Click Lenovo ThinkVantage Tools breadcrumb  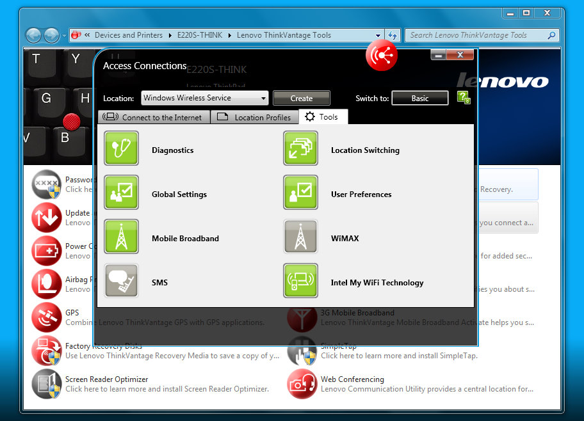click(284, 35)
